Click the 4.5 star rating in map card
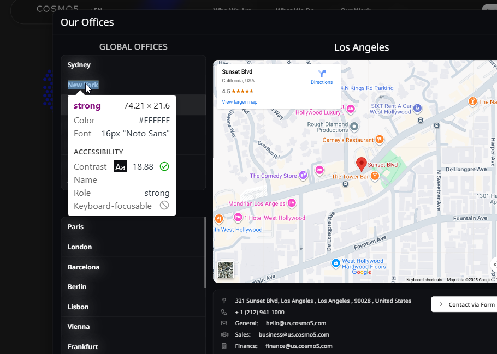497x354 pixels. click(x=238, y=91)
